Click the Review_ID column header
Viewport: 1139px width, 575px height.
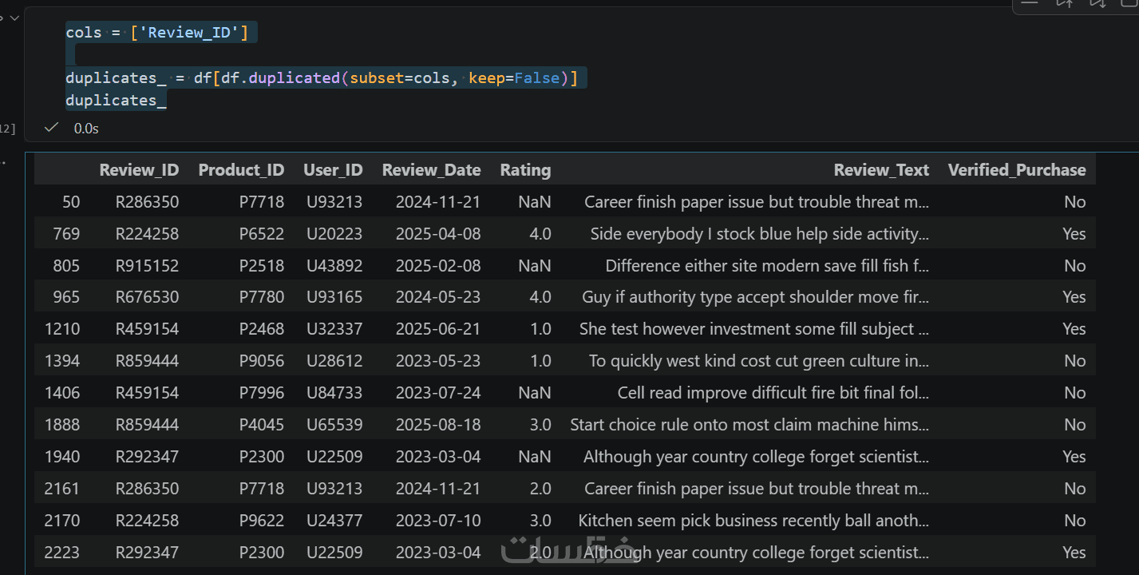(139, 170)
